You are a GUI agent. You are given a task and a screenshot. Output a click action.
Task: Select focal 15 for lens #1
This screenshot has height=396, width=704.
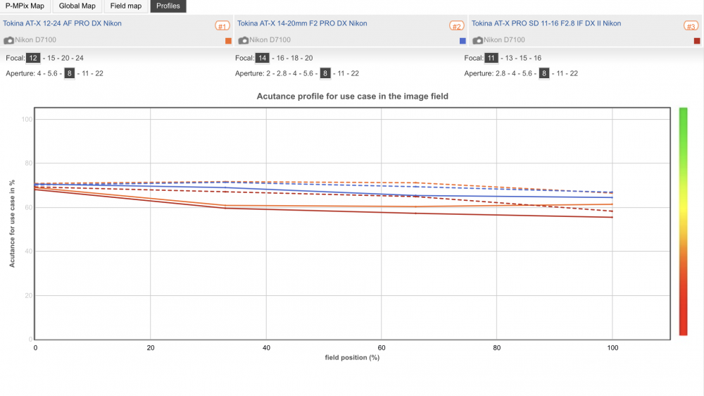[51, 58]
